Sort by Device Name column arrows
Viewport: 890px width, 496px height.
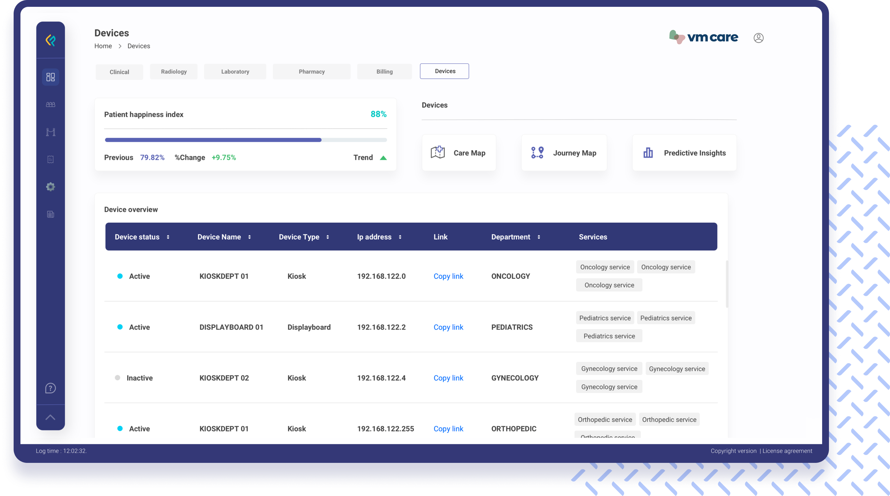point(249,237)
